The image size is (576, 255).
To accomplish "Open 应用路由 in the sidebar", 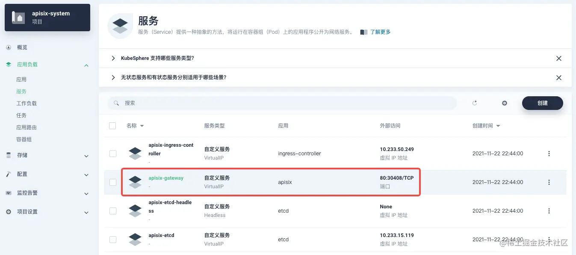I will click(27, 127).
